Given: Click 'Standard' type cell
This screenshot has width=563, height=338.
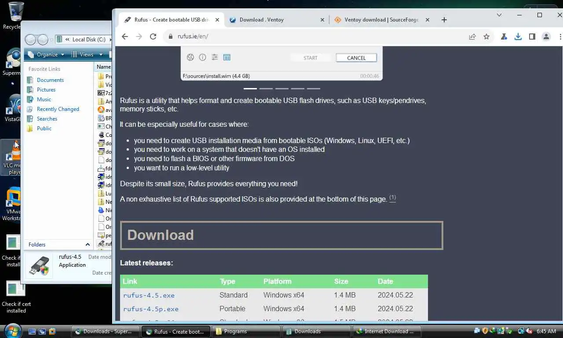Looking at the screenshot, I should pyautogui.click(x=234, y=295).
